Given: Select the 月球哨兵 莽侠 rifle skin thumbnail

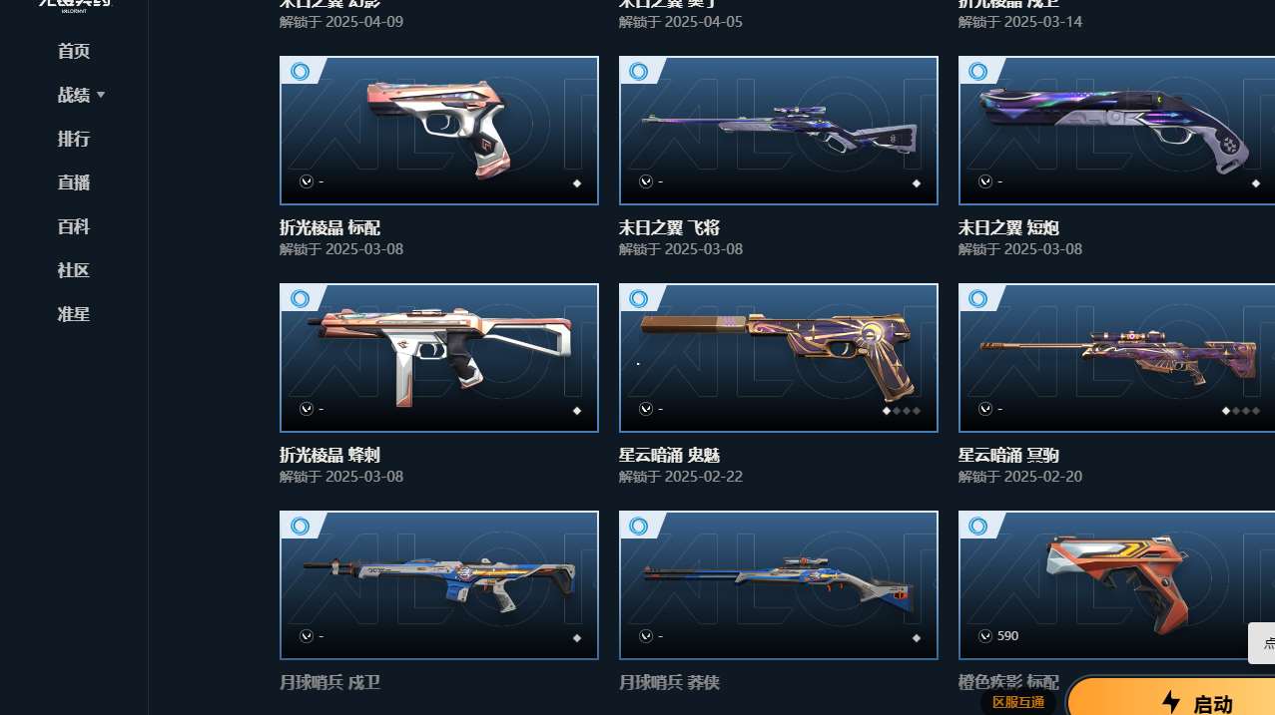Looking at the screenshot, I should 779,585.
